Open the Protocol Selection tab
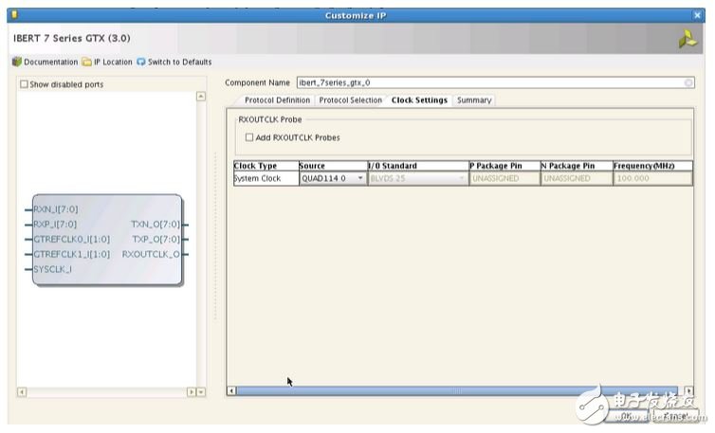715x433 pixels. coord(350,100)
